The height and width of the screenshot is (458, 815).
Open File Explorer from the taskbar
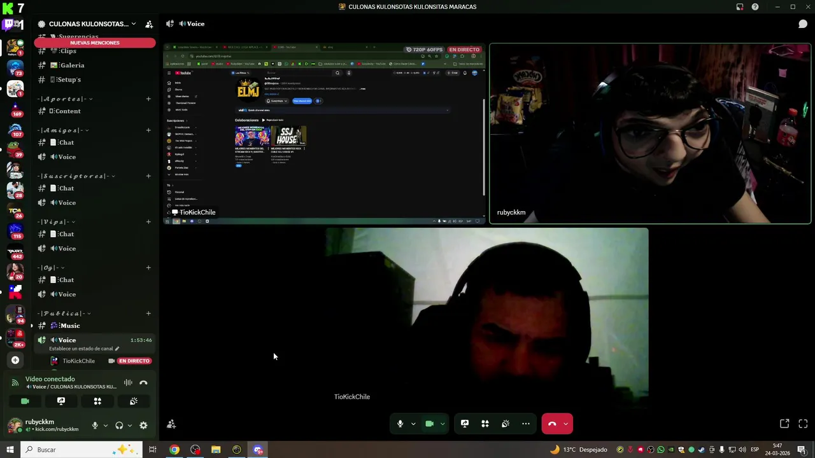216,450
